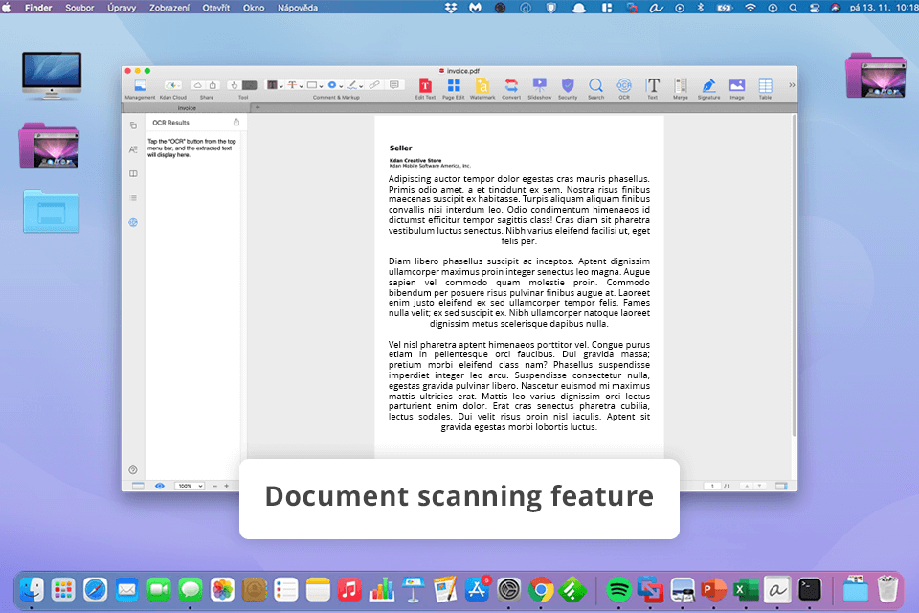Start the Slideshow tool

(x=540, y=85)
